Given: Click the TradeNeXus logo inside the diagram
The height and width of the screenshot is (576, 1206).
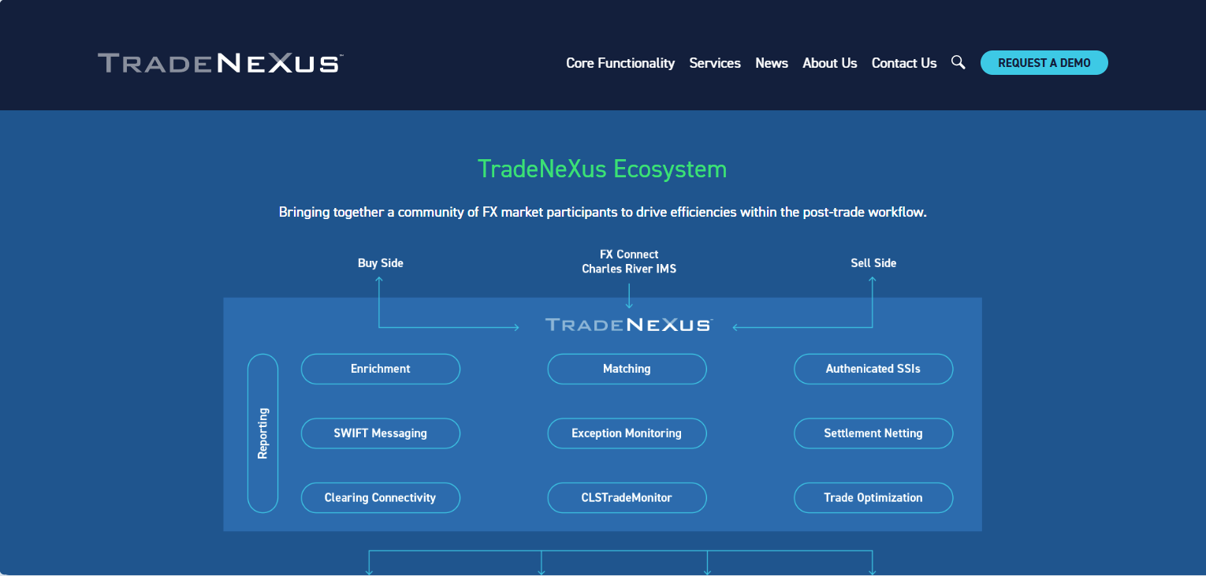Looking at the screenshot, I should [x=629, y=325].
